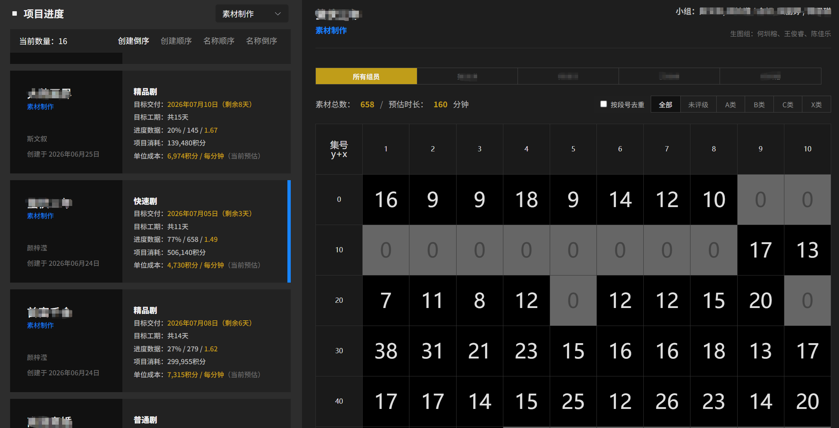Click project consumption 139,480积分

186,143
